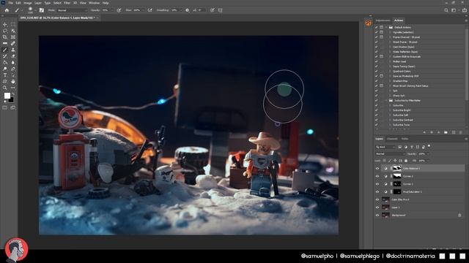Open the search icon at top right
The width and height of the screenshot is (469, 263).
[x=446, y=10]
